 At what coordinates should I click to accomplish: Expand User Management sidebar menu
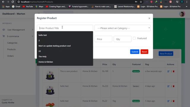pos(18,30)
